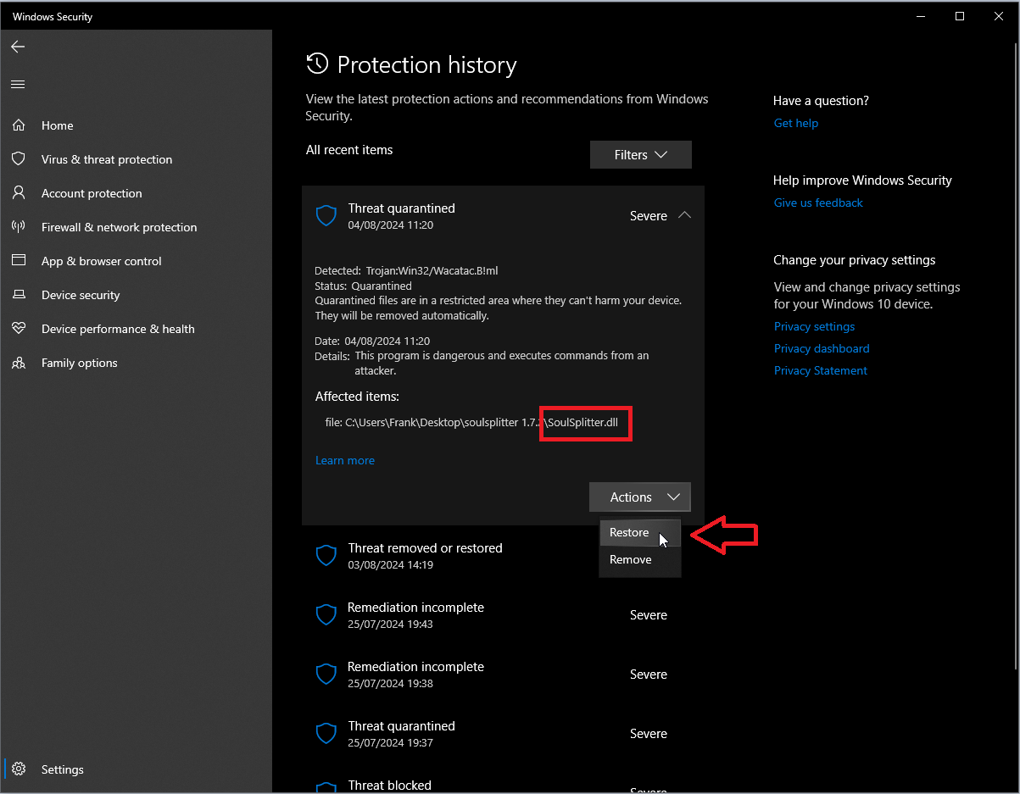Image resolution: width=1020 pixels, height=794 pixels.
Task: Click the Home house icon
Action: pyautogui.click(x=19, y=125)
